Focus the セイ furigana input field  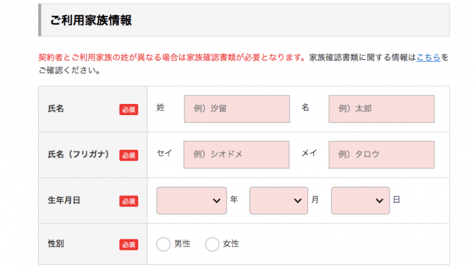click(236, 155)
